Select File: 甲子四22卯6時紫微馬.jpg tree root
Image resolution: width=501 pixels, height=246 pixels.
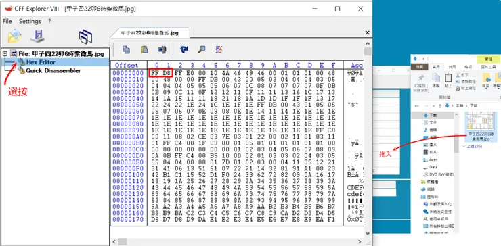coord(61,53)
